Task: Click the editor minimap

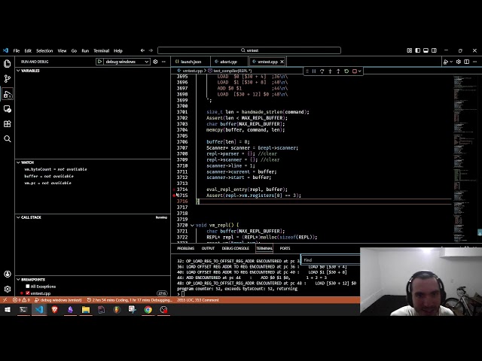Action: 465,158
